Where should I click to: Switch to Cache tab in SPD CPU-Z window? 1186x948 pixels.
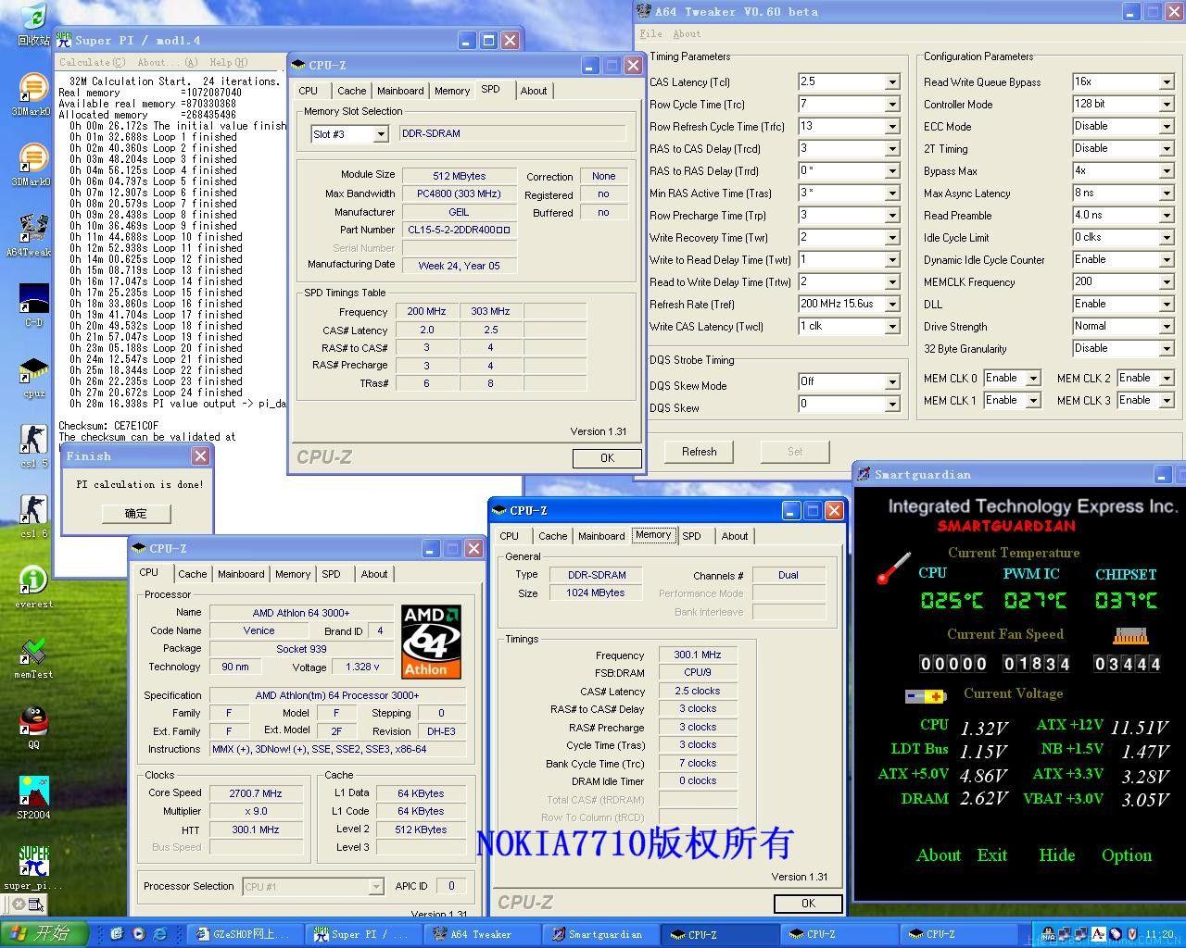click(x=351, y=91)
